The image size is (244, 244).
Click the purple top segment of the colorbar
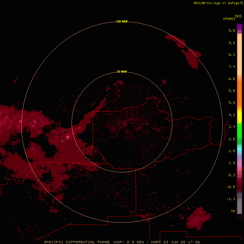(x=239, y=27)
